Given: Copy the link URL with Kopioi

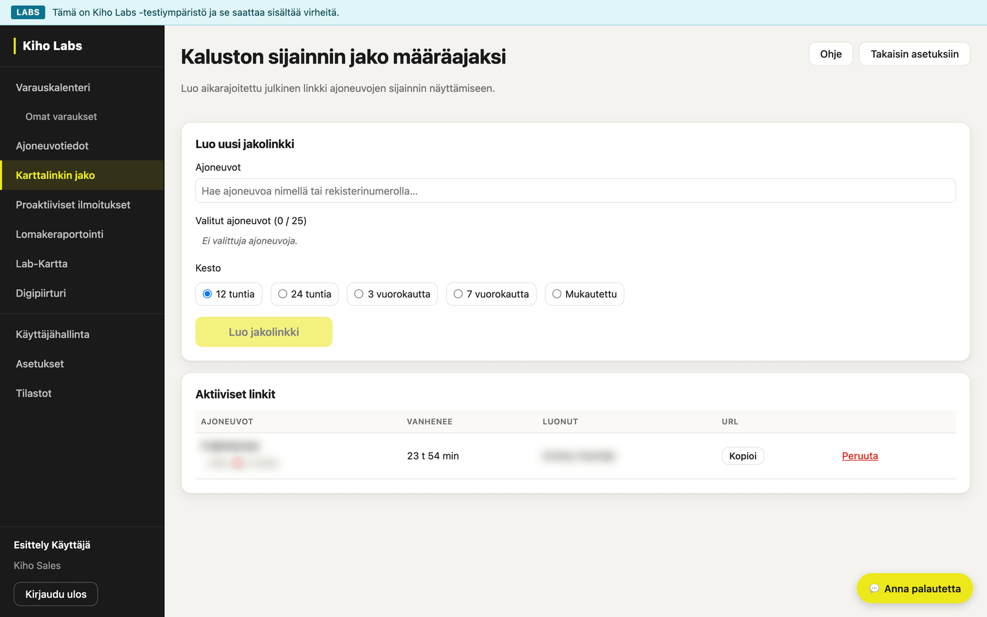Looking at the screenshot, I should pos(743,456).
